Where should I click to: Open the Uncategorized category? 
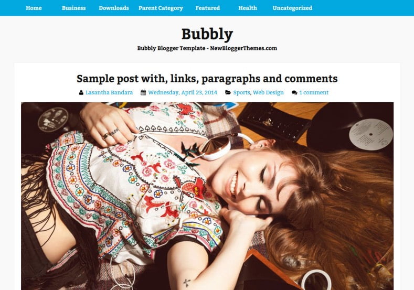click(x=292, y=8)
